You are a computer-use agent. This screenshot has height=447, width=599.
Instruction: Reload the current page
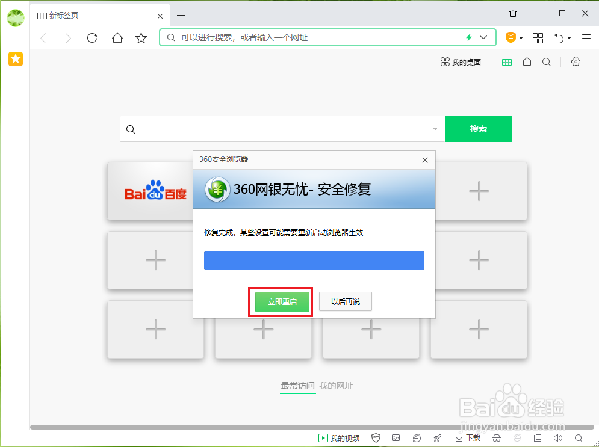(x=92, y=38)
